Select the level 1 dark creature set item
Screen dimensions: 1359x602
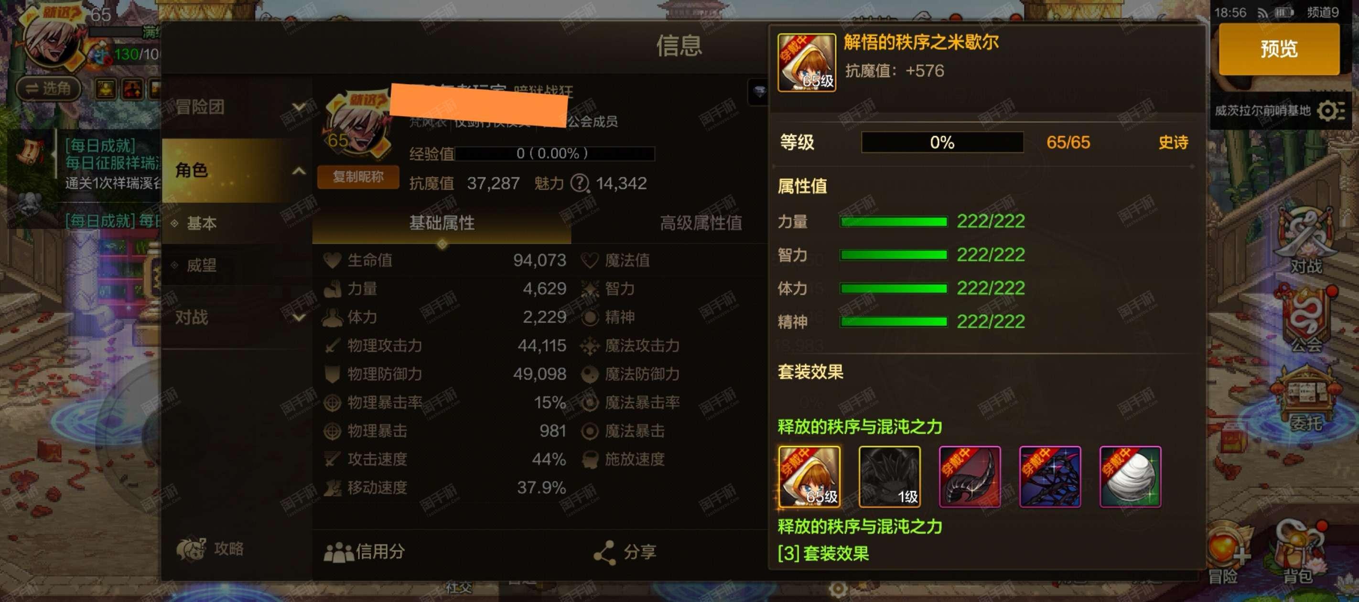pos(889,476)
